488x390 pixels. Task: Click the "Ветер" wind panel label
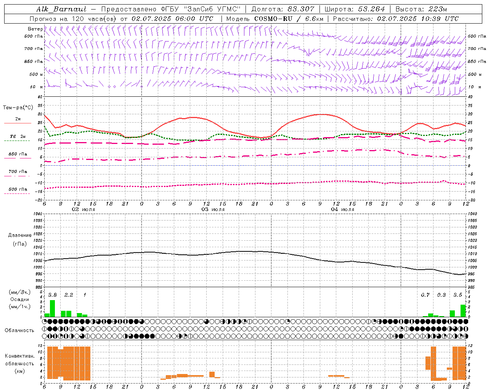tap(35, 29)
